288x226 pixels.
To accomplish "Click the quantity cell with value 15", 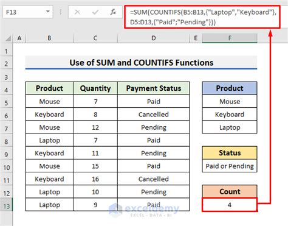I will point(95,166).
